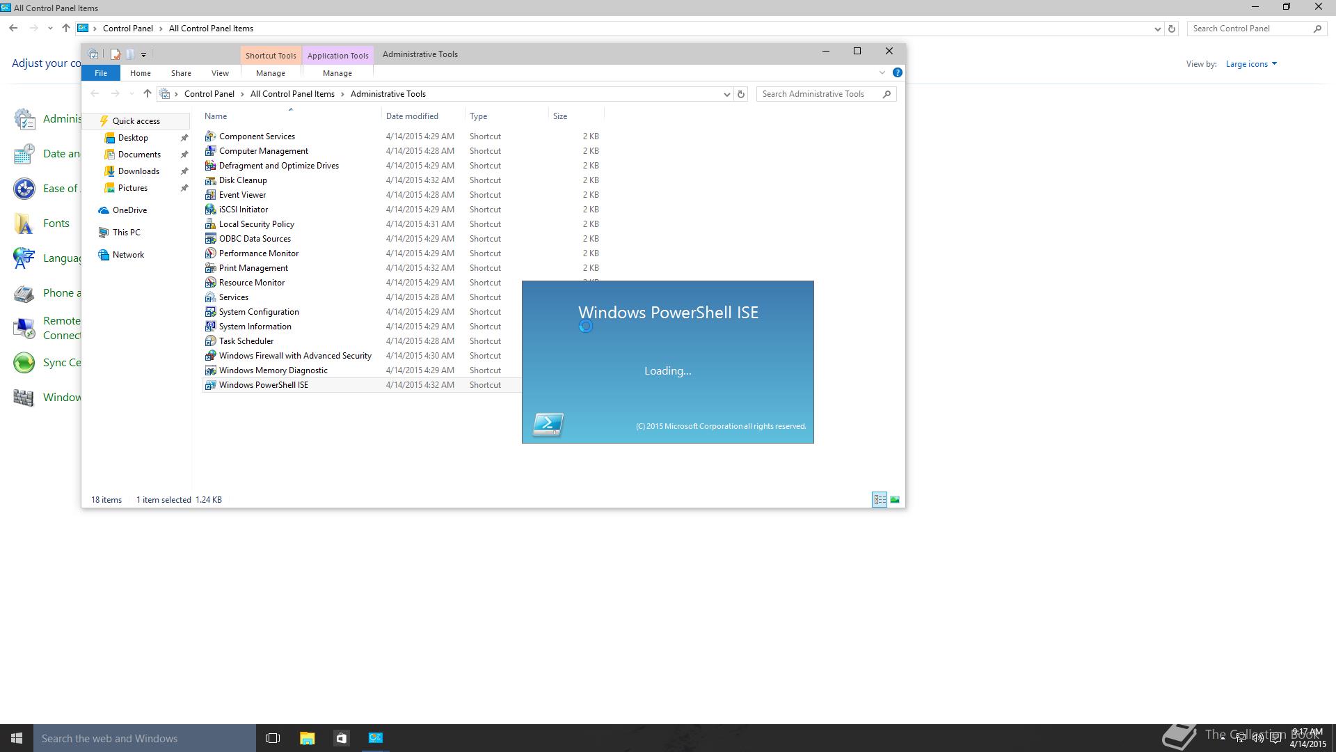Select the Windows PowerShell ISE shortcut icon
Image resolution: width=1336 pixels, height=752 pixels.
tap(210, 385)
